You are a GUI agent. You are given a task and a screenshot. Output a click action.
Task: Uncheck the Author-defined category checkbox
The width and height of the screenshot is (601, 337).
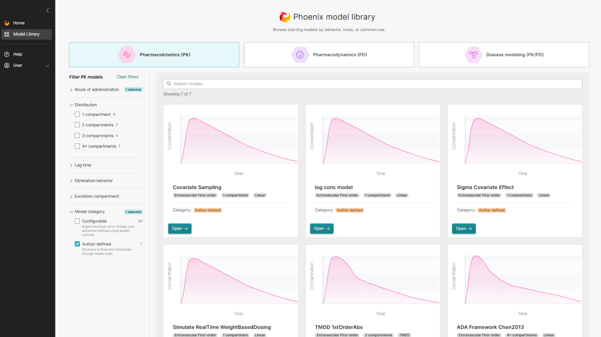[x=77, y=244]
